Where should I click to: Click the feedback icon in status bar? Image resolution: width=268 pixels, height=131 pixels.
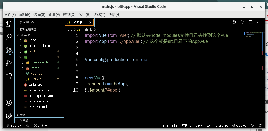(x=252, y=126)
